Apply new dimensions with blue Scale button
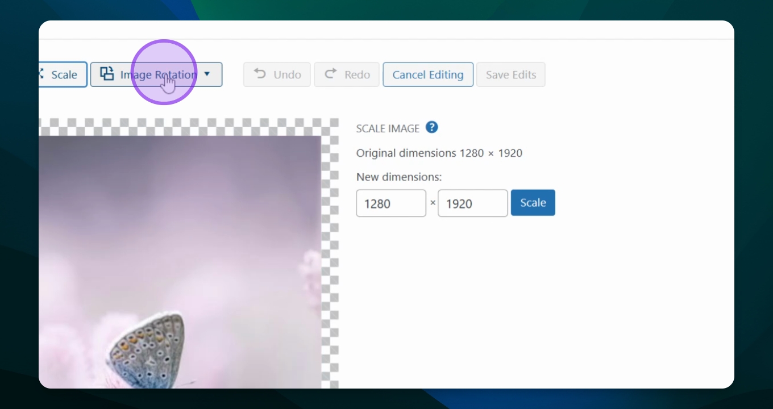This screenshot has width=773, height=409. (533, 203)
